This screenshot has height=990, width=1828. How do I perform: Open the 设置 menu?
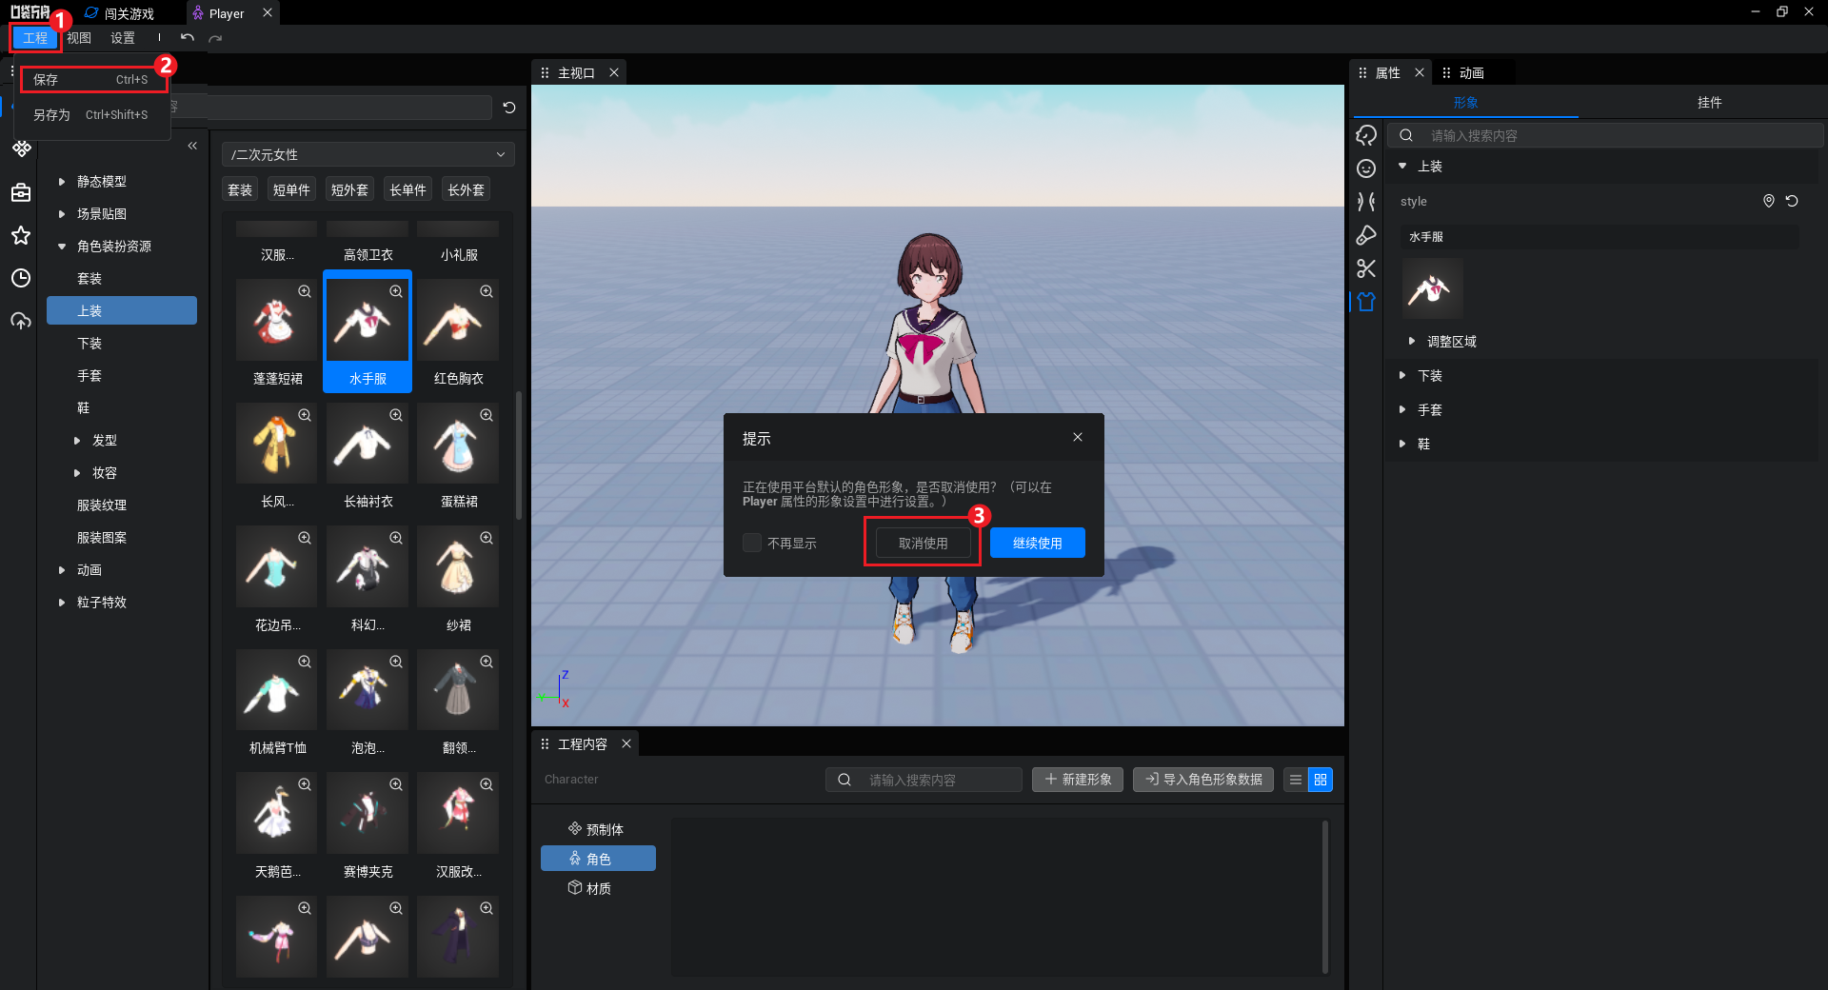click(123, 38)
